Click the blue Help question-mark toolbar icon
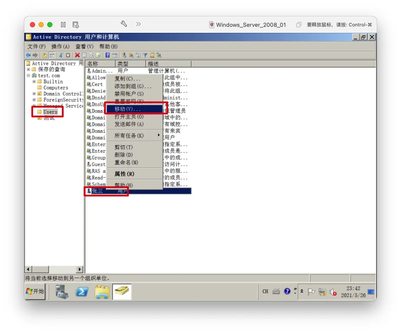The width and height of the screenshot is (401, 333). point(108,55)
